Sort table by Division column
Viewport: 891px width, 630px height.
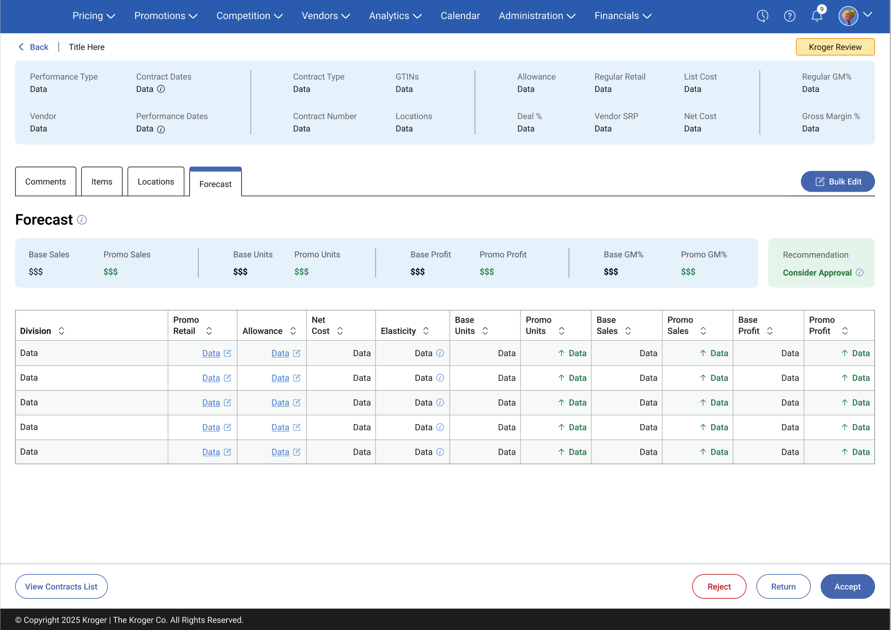pos(61,331)
